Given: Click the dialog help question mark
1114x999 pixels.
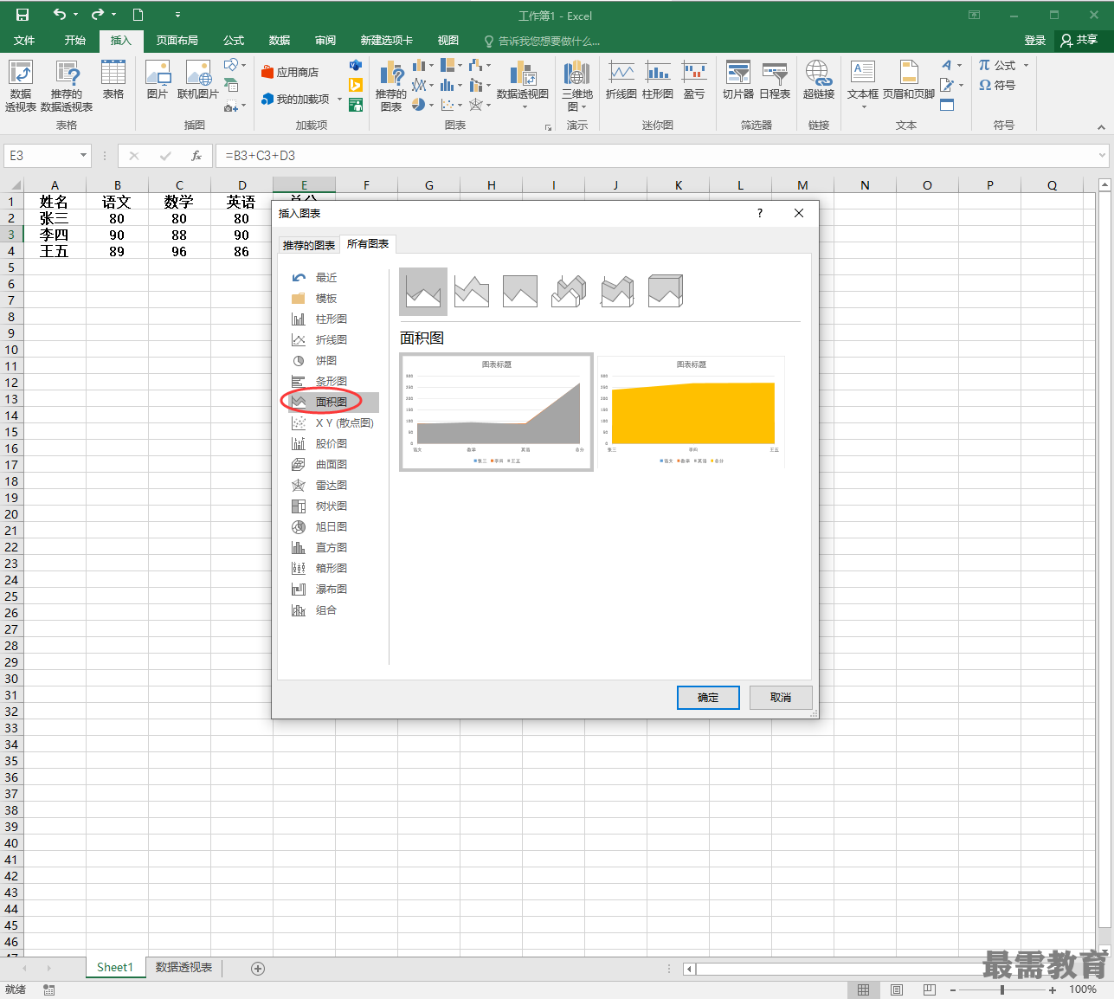Looking at the screenshot, I should click(x=760, y=213).
